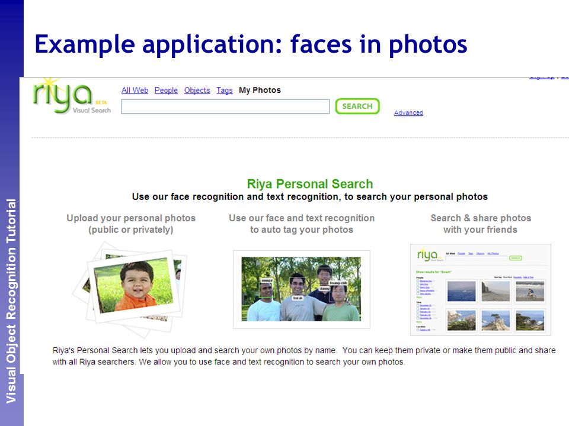Viewport: 569px width, 426px height.
Task: Open the search results screenshot thumbnail
Action: (481, 289)
